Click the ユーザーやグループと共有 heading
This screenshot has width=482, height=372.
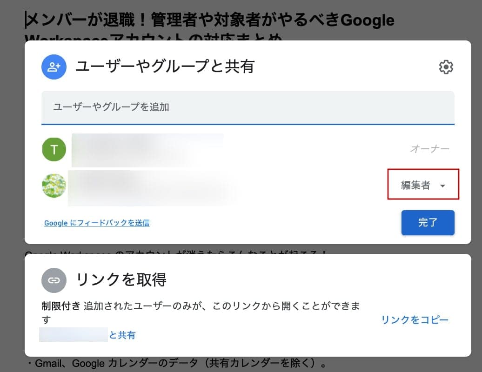165,66
